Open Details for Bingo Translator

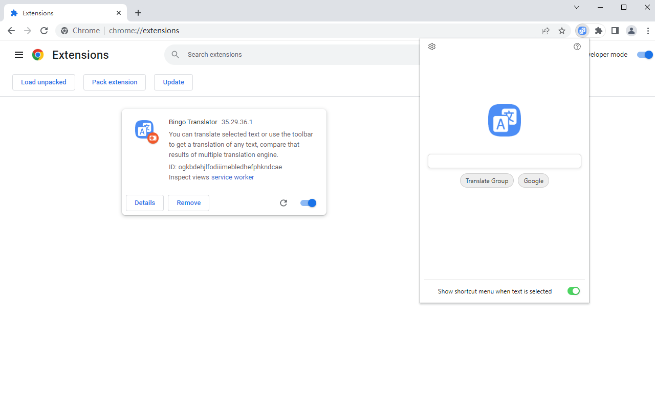145,203
